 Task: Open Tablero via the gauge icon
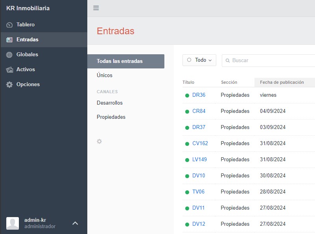click(x=9, y=25)
